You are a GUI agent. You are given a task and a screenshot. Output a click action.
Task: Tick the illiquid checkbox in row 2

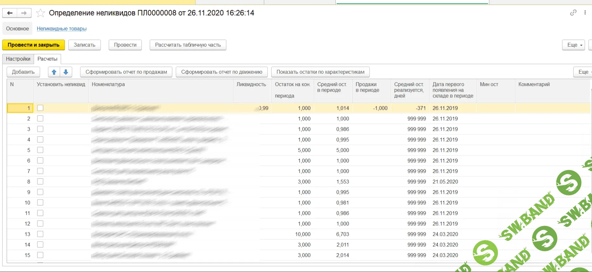40,118
